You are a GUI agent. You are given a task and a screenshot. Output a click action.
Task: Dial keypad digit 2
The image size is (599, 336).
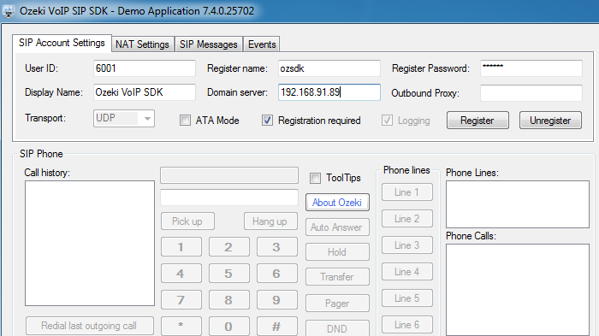tap(228, 247)
